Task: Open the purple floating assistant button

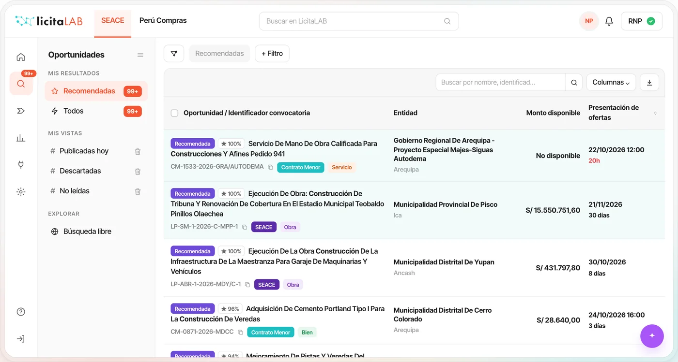Action: click(652, 336)
